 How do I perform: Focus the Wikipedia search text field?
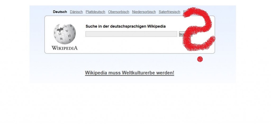pos(131,34)
